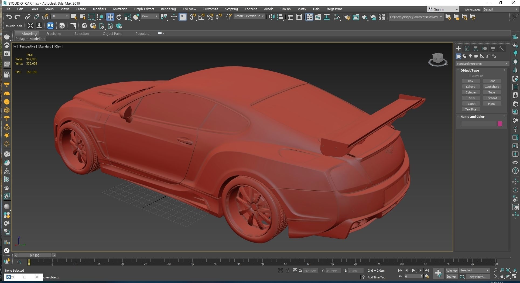520x283 pixels.
Task: Toggle the Ribbon display button
Action: [x=309, y=17]
